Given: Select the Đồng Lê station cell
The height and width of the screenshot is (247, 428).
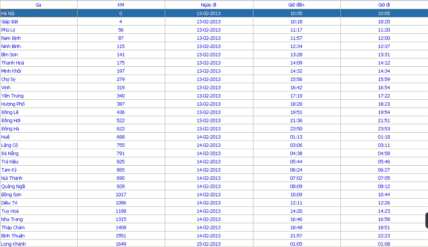Looking at the screenshot, I should (38, 112).
